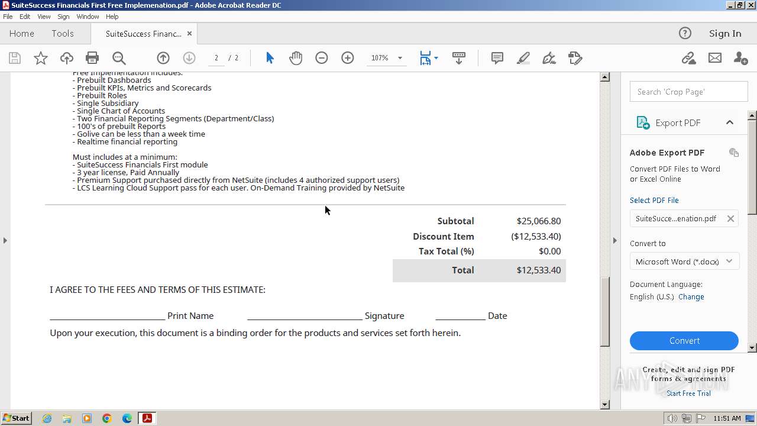
Task: Click the Save file icon
Action: (x=15, y=58)
